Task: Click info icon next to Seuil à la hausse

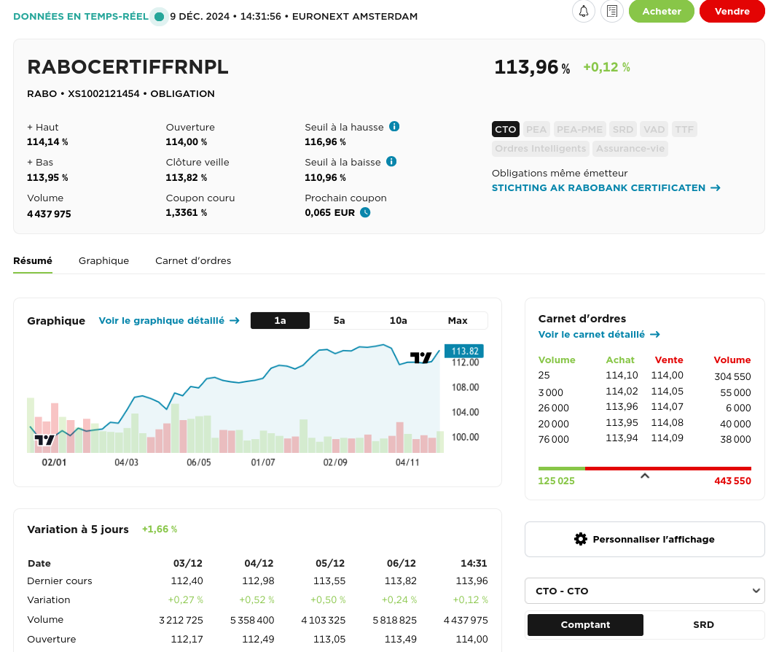Action: pyautogui.click(x=394, y=126)
